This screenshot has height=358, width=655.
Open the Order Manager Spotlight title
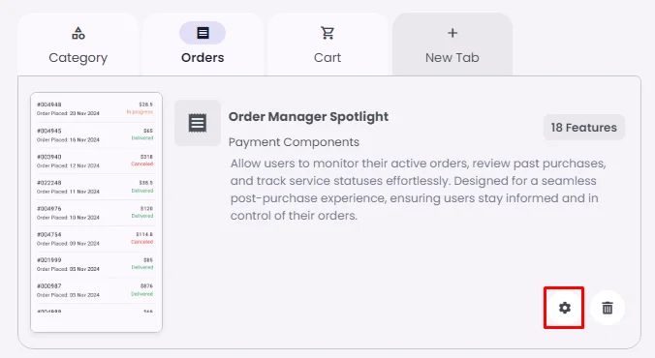(x=308, y=117)
